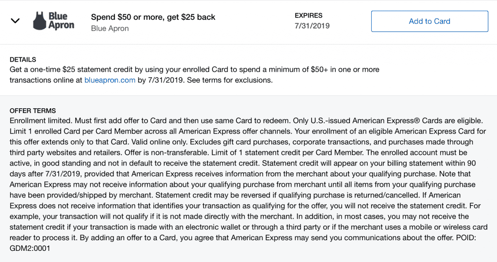Image resolution: width=497 pixels, height=262 pixels.
Task: Click the DETAILS section heading
Action: coord(23,60)
